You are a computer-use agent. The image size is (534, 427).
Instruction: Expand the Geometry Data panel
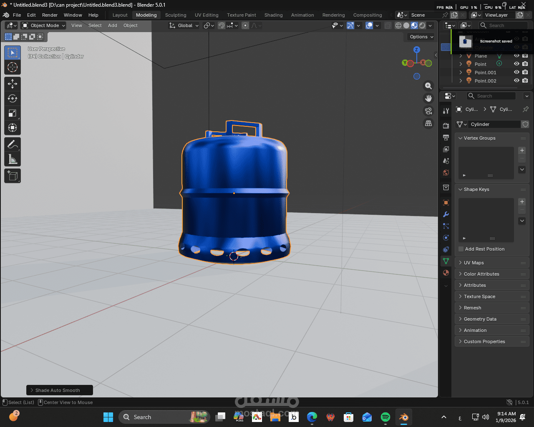point(461,319)
